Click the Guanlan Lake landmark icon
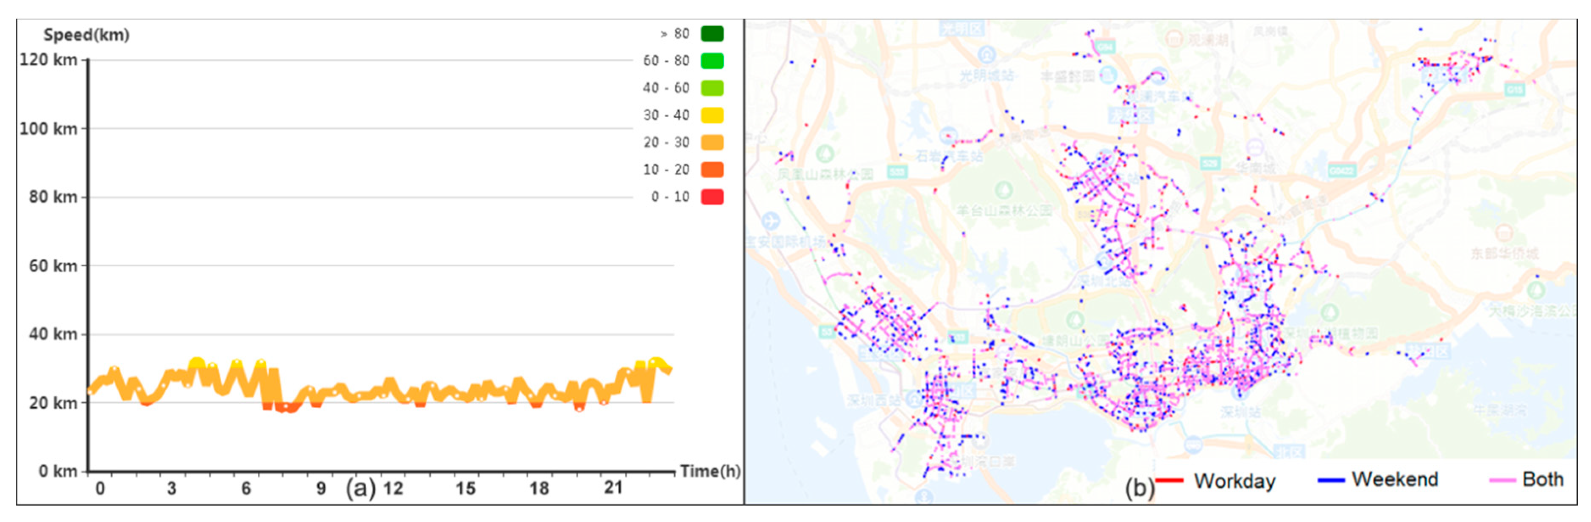The image size is (1591, 522). click(1174, 39)
